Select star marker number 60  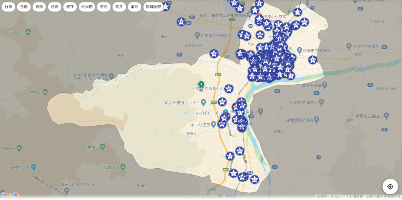(x=222, y=102)
